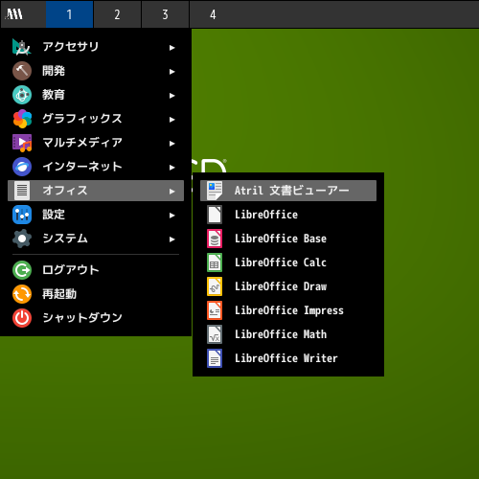Switch to workspace 2

(x=117, y=14)
